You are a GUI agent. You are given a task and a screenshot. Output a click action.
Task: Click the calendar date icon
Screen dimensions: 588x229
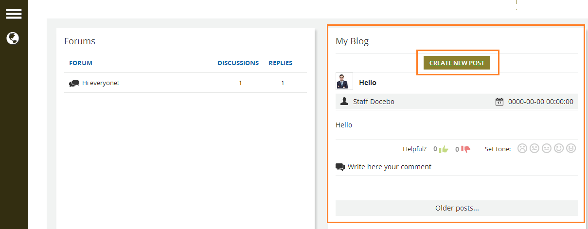[499, 102]
